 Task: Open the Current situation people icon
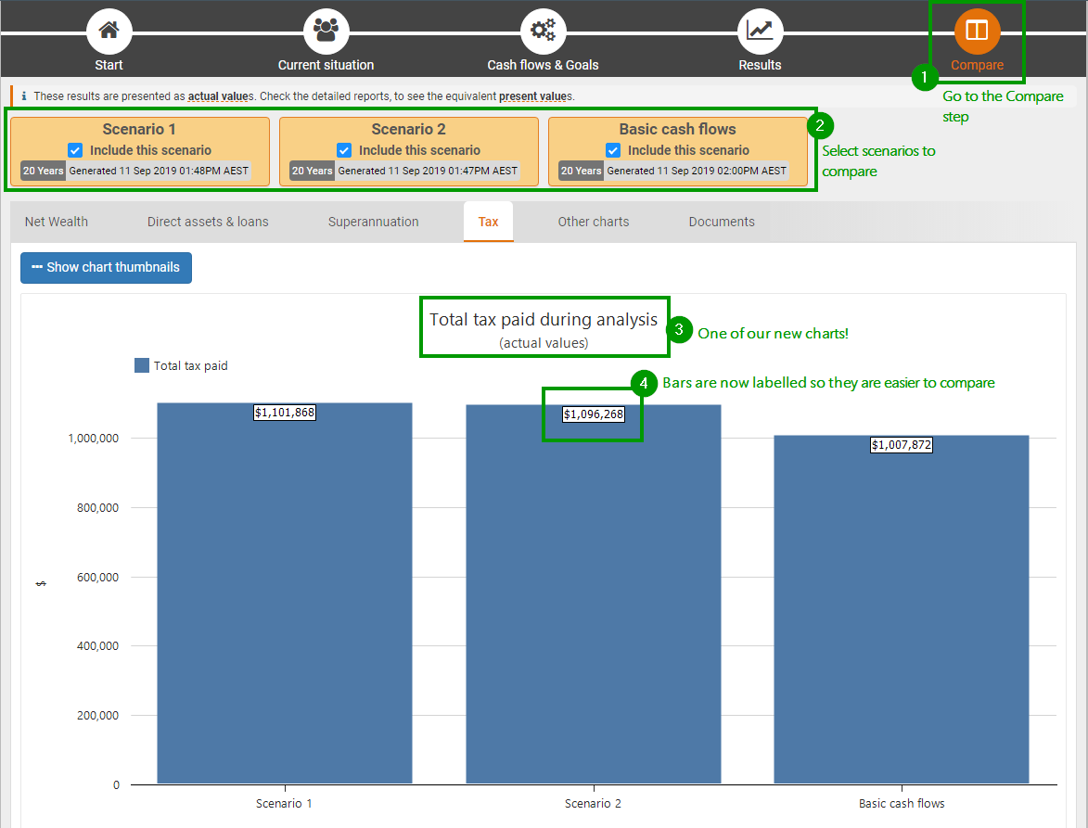[326, 31]
